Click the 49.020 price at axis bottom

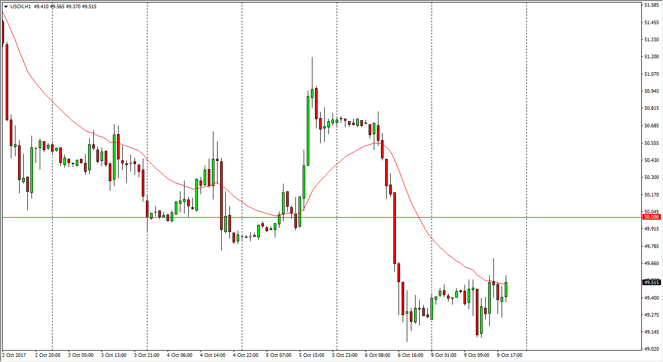[652, 349]
